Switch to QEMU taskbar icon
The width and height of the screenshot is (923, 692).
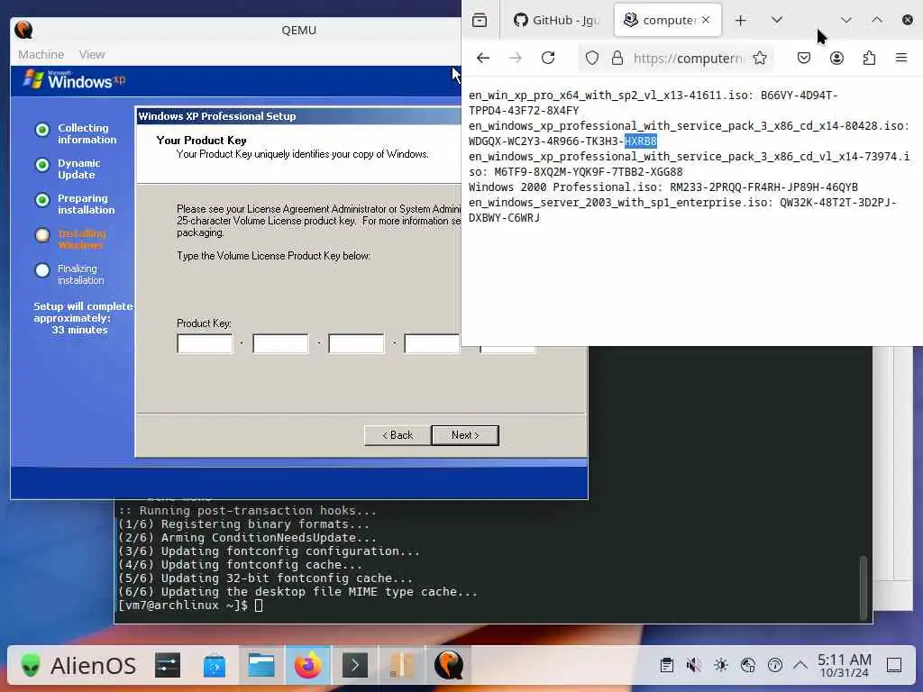(x=449, y=666)
